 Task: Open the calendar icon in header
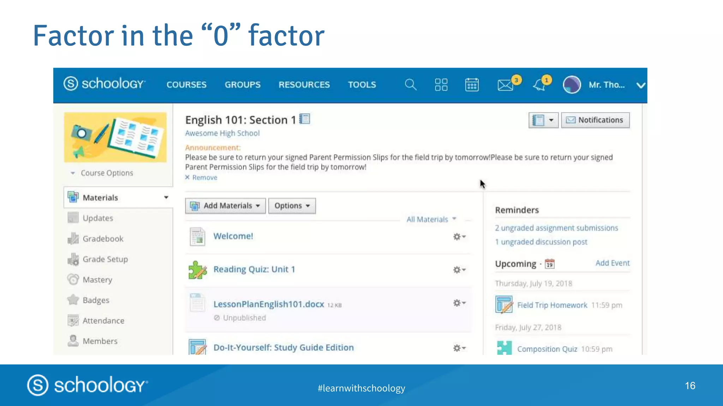point(472,85)
